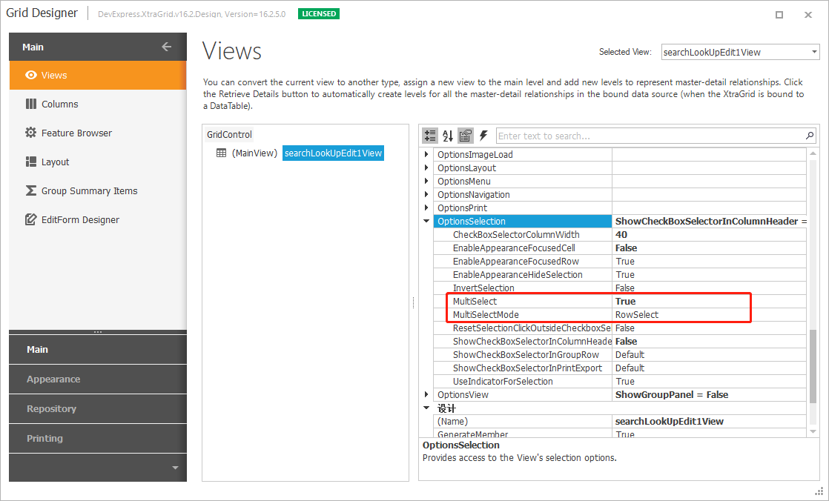
Task: Show property pages button
Action: 465,136
